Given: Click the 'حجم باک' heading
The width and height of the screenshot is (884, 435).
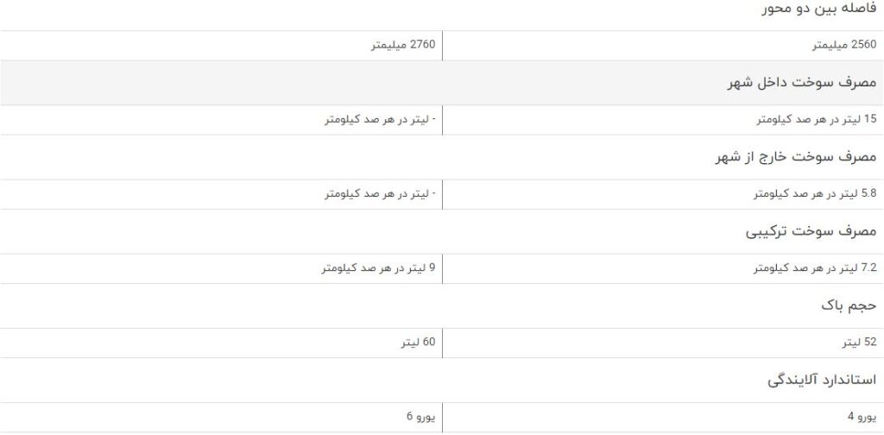Looking at the screenshot, I should 849,306.
